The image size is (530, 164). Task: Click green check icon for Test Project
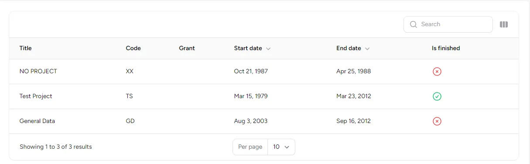tap(437, 96)
